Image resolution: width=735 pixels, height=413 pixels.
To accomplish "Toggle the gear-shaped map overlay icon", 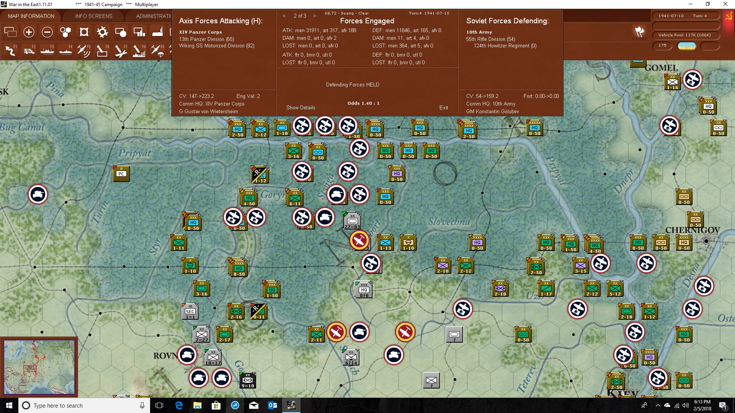I will click(102, 32).
